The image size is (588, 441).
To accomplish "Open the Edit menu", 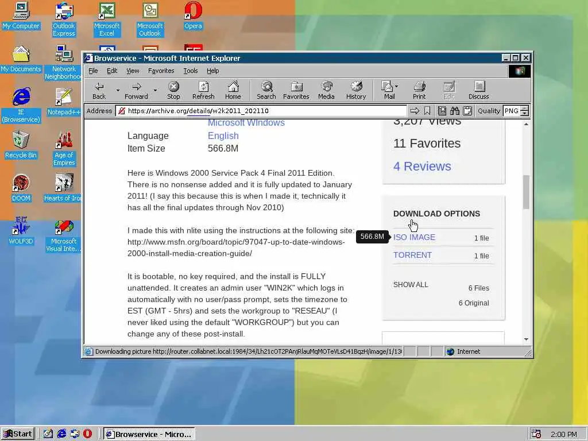I will click(112, 71).
